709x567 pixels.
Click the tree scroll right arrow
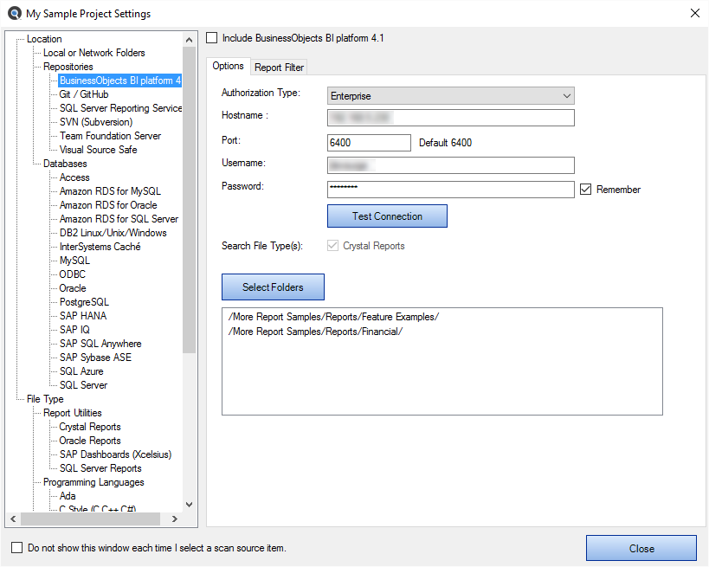pos(175,519)
